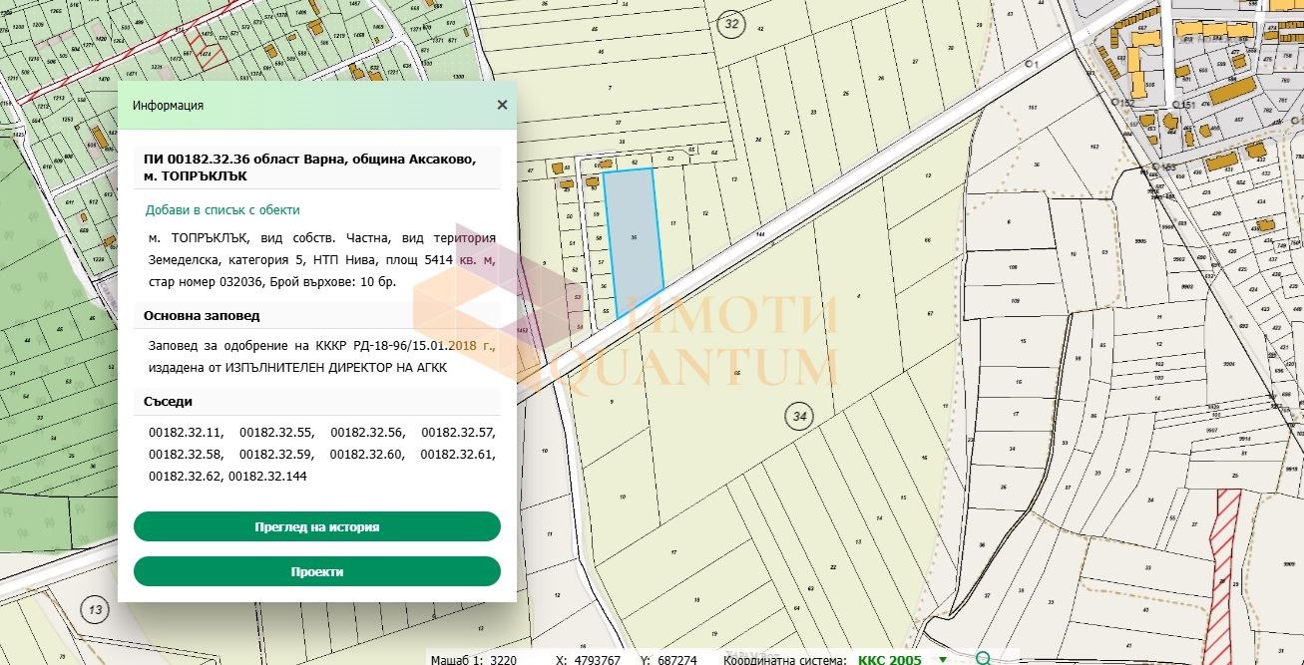Open the 'Проекти' button
Image resolution: width=1304 pixels, height=665 pixels.
pyautogui.click(x=316, y=571)
